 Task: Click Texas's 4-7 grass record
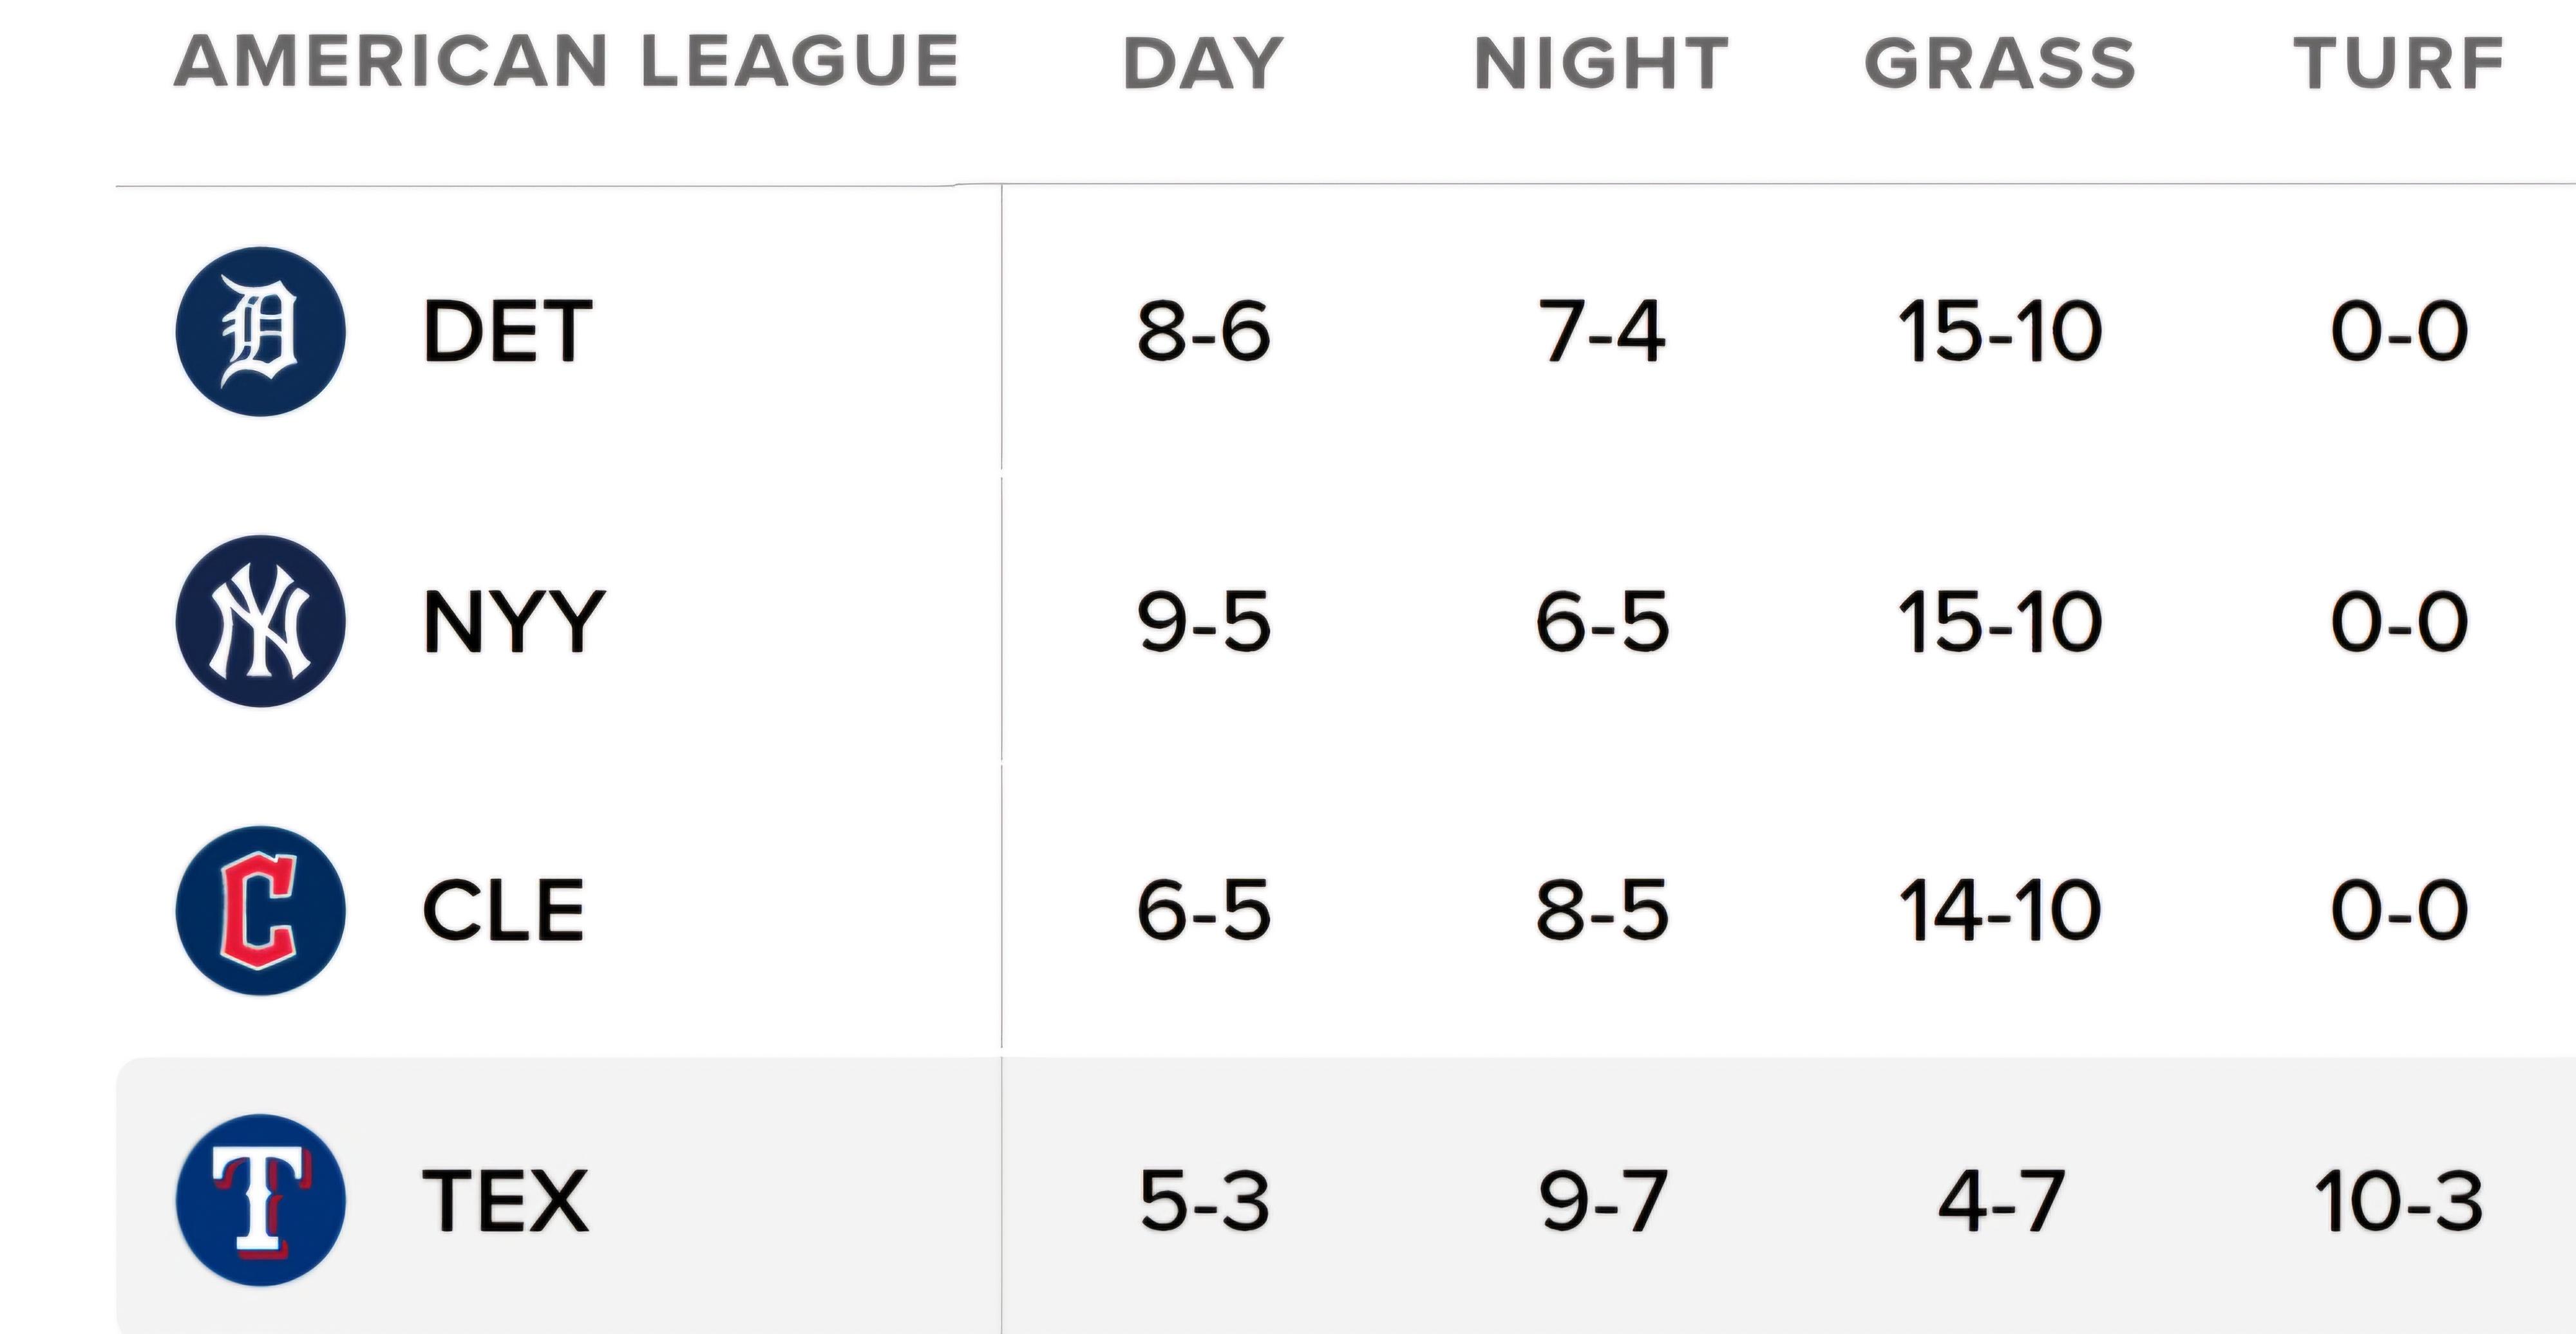(x=2000, y=1199)
